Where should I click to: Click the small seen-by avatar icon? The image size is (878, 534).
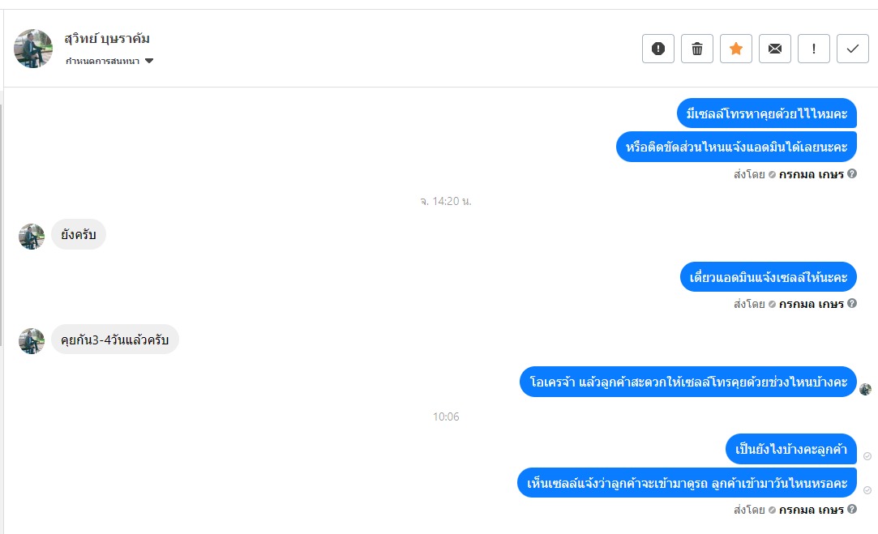pos(866,389)
